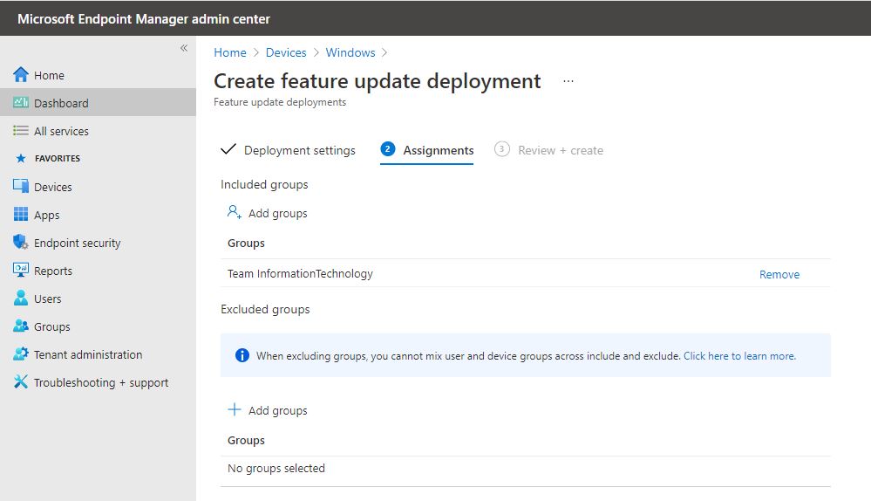Collapse the sidebar with double chevron
This screenshot has height=501, width=871.
[x=184, y=48]
